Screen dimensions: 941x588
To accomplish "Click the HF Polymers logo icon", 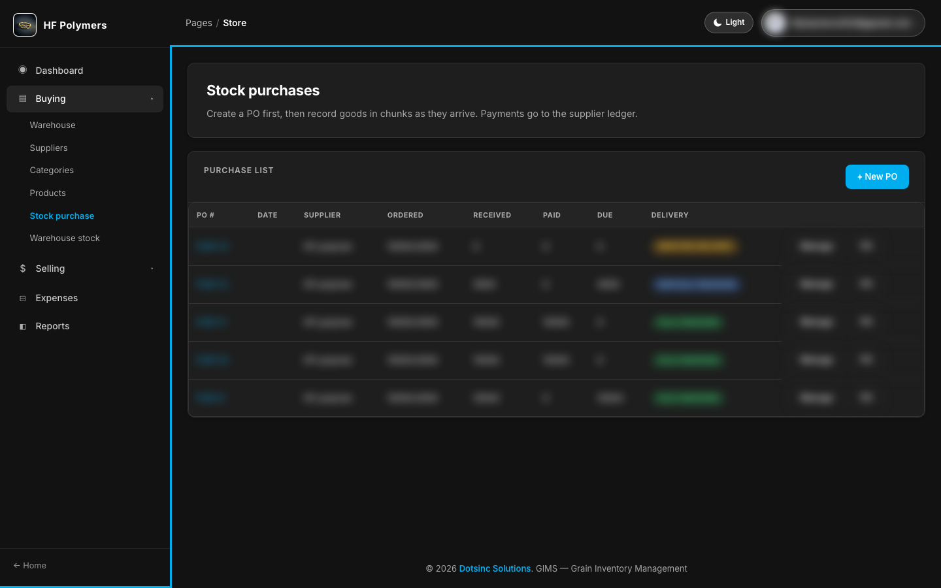I will (25, 25).
